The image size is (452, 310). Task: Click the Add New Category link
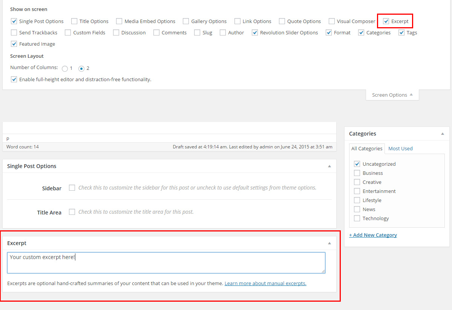coord(373,235)
